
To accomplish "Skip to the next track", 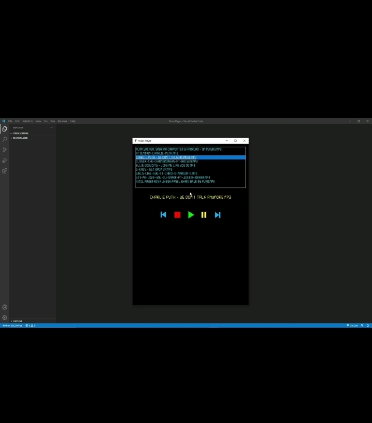I will pyautogui.click(x=218, y=215).
